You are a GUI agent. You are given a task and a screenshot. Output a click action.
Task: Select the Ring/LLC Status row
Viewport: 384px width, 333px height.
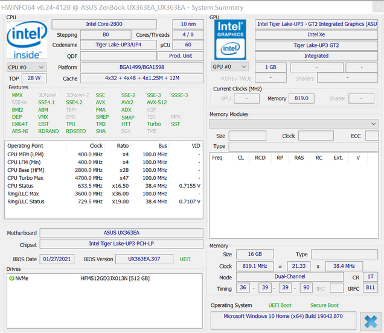(103, 201)
